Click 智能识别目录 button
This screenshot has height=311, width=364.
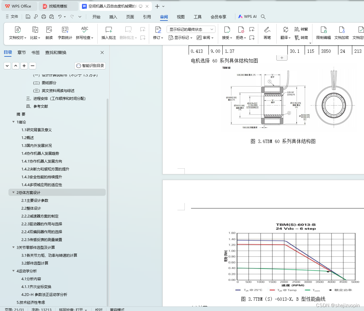[x=90, y=65]
